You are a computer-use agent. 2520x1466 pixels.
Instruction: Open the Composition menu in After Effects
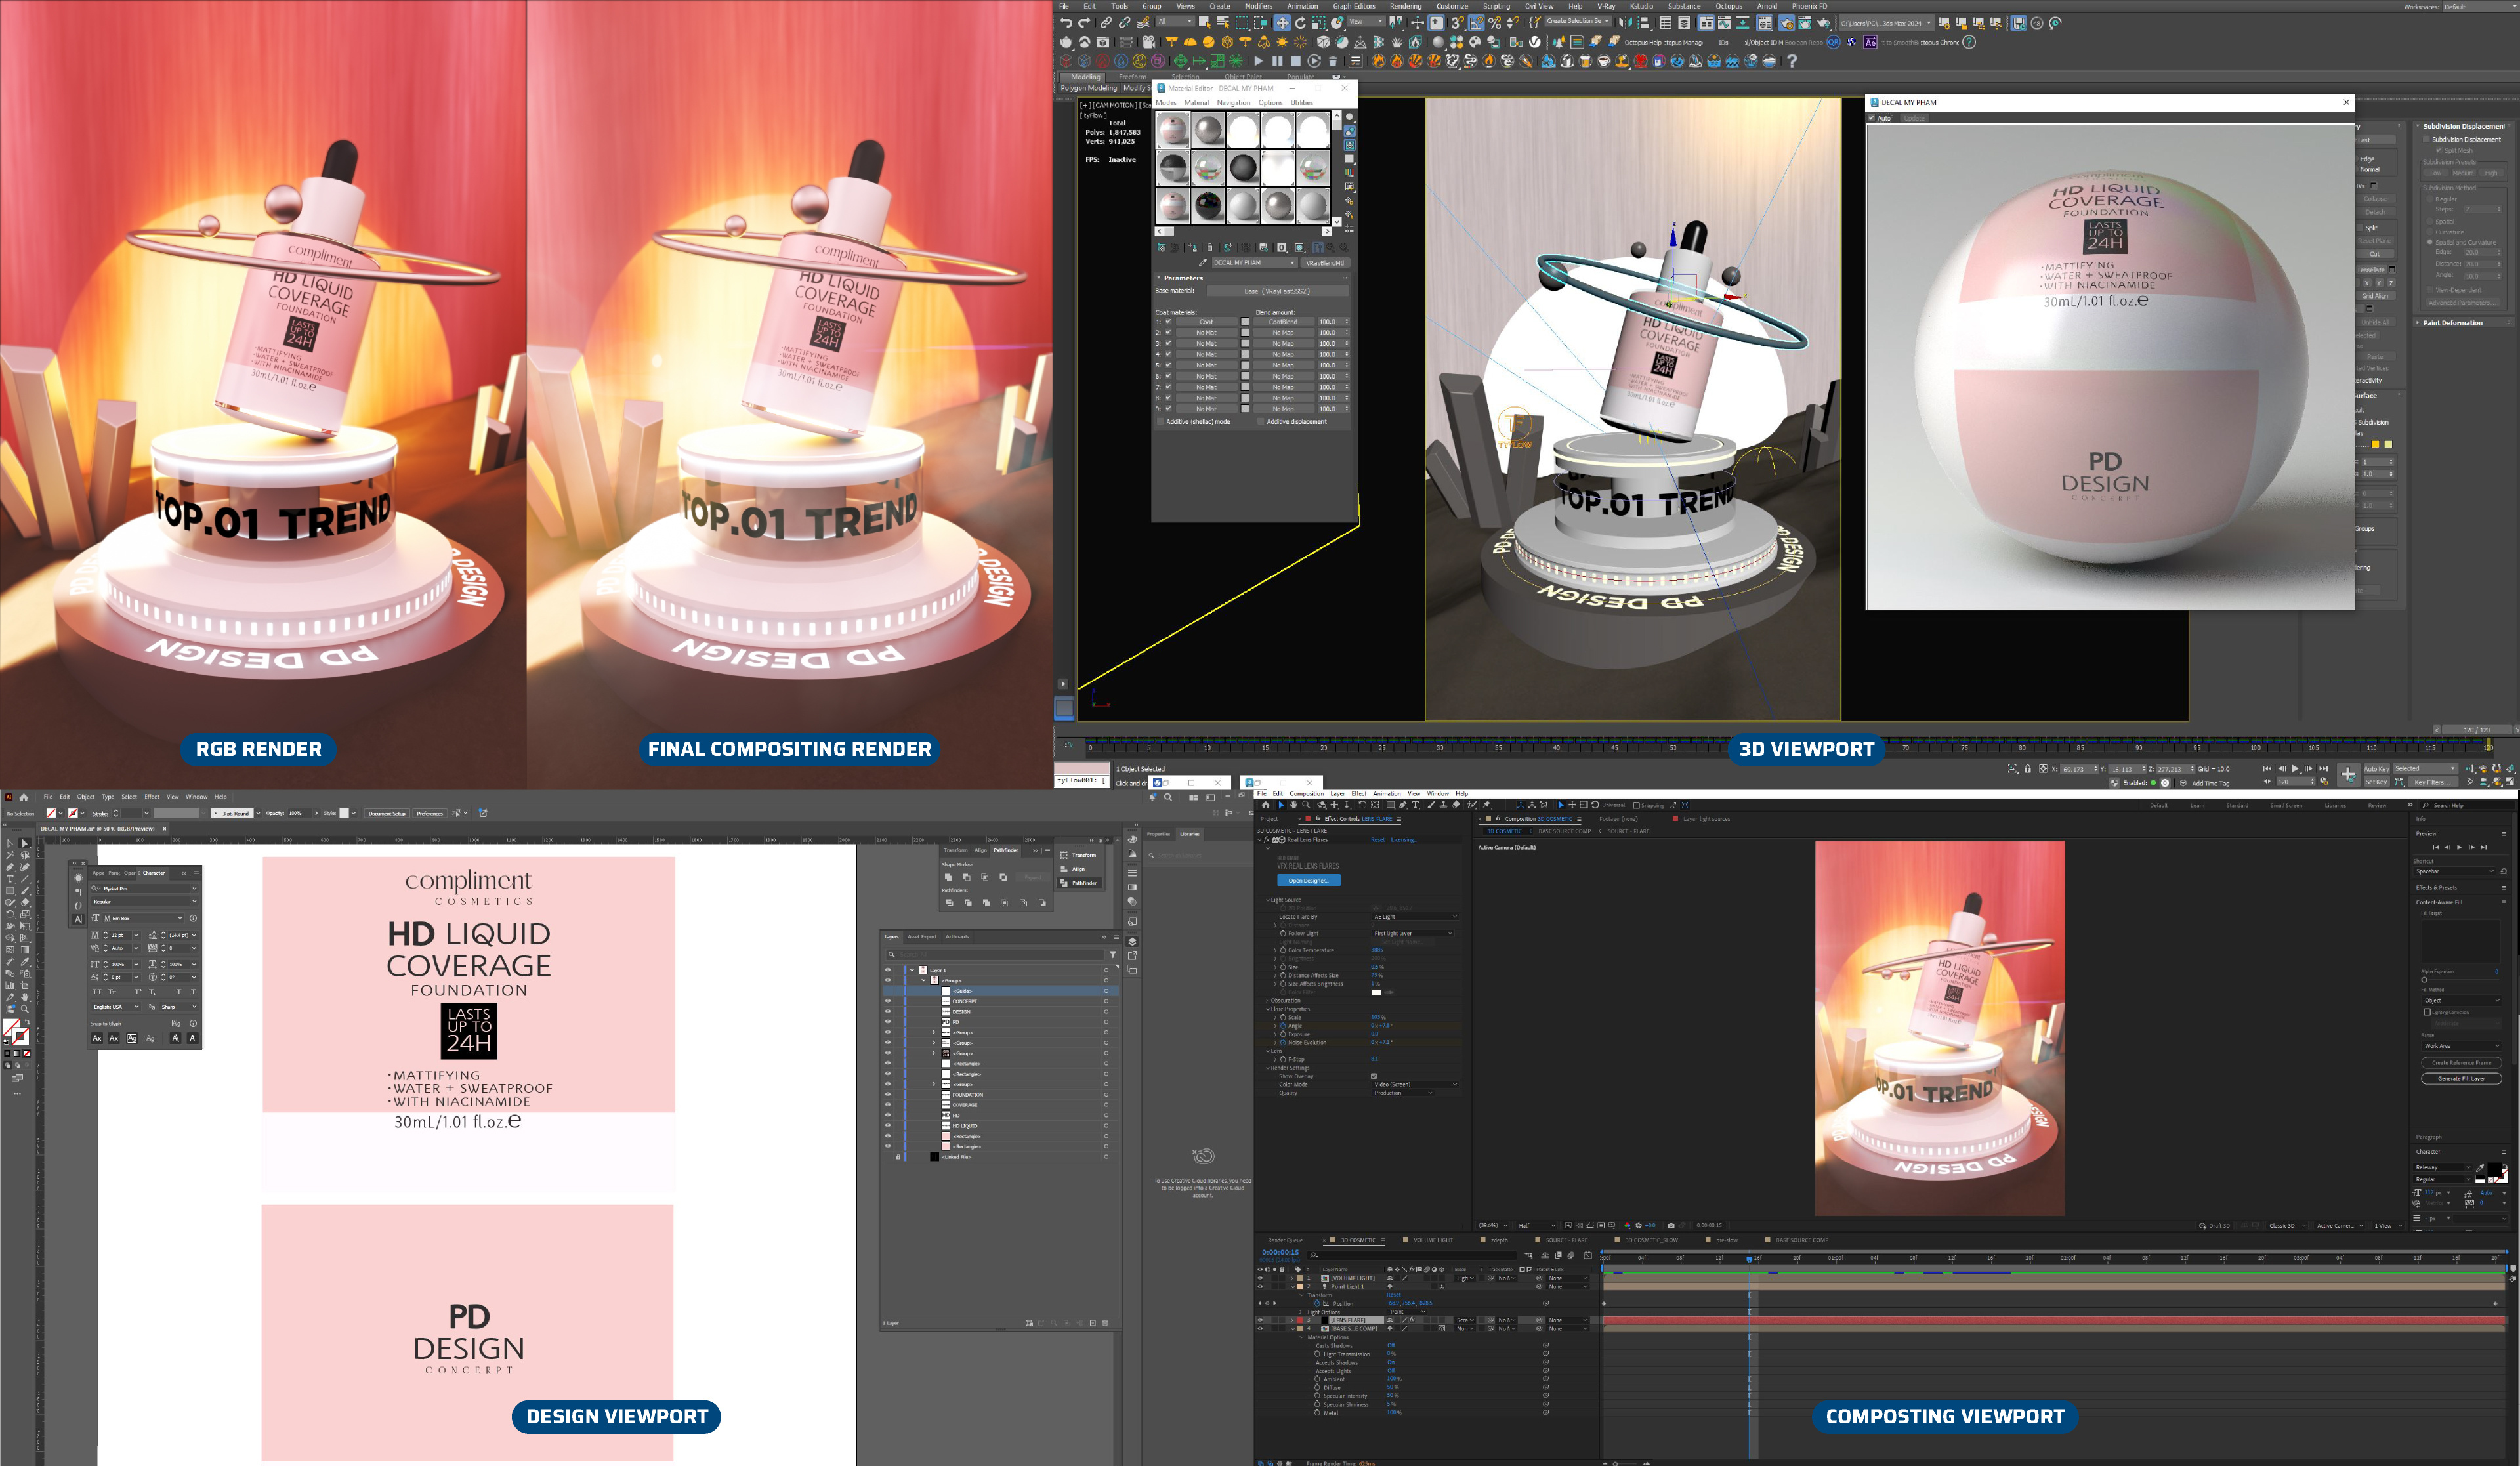(1306, 793)
